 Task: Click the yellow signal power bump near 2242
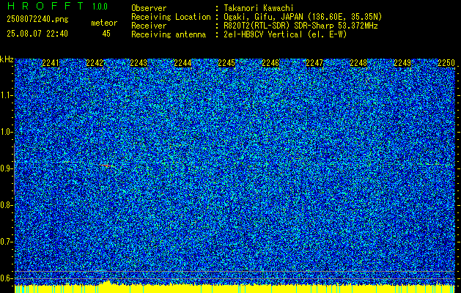(108, 283)
